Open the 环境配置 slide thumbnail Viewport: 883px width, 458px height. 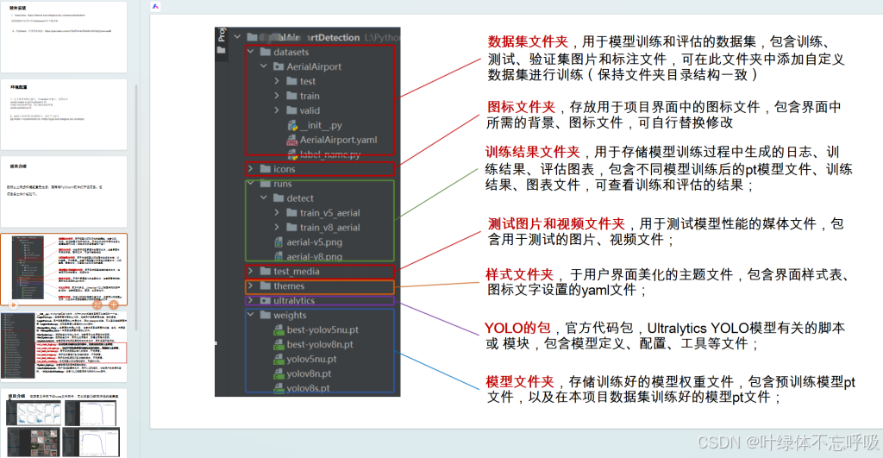pos(64,115)
